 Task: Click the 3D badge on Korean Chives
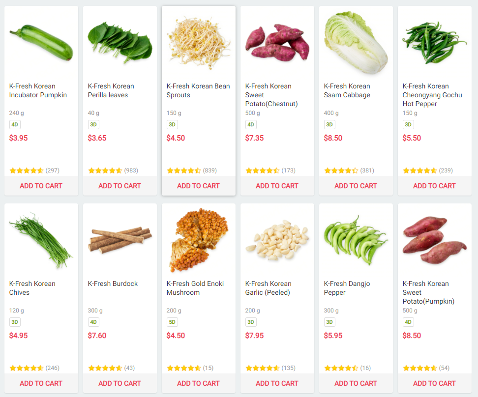(x=15, y=322)
